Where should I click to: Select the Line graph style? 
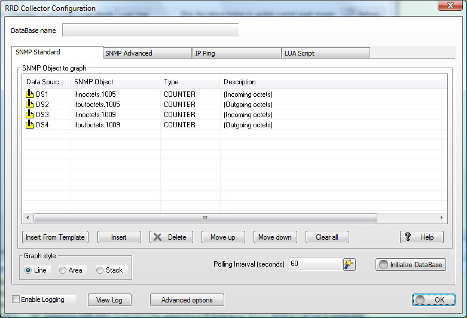click(x=28, y=270)
